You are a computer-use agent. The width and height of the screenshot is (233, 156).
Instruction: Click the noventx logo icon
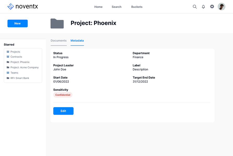(x=11, y=6)
